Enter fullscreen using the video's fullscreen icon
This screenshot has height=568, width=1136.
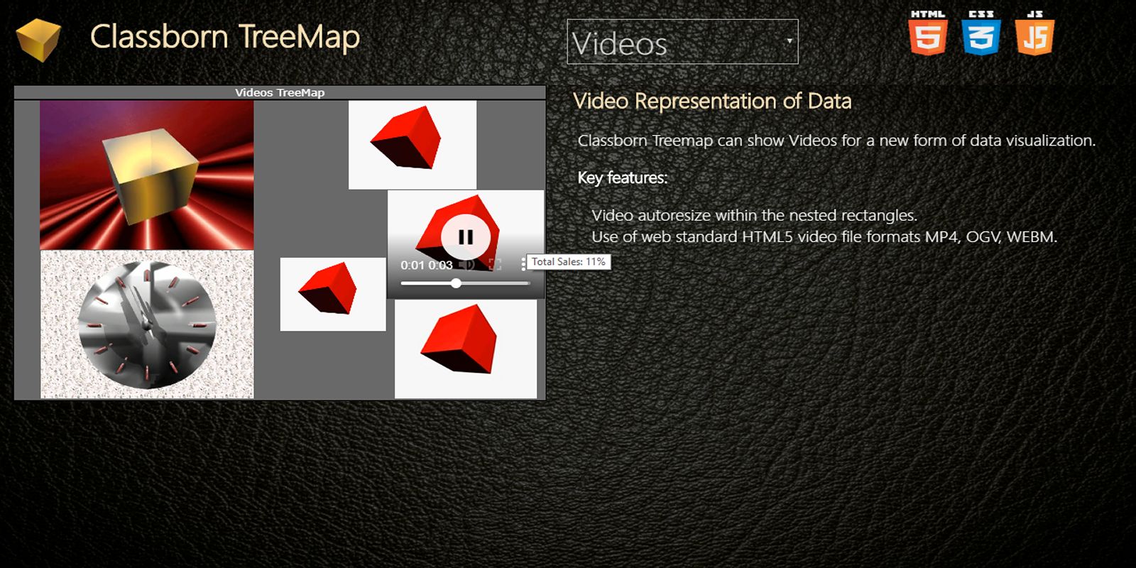495,265
